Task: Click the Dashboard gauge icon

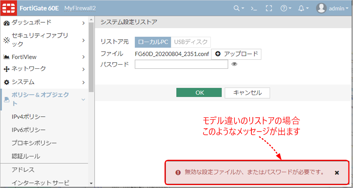Action: click(6, 23)
